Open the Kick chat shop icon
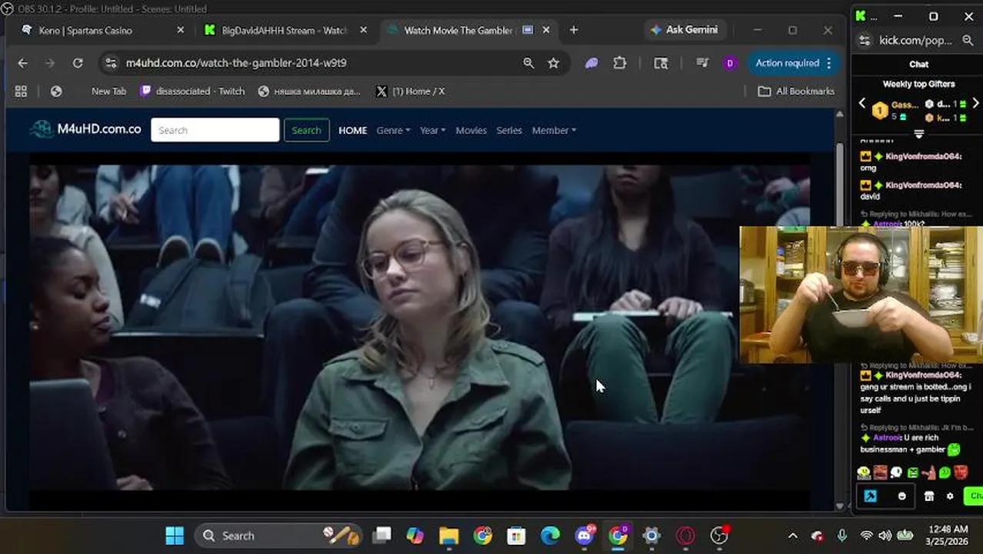Screen dimensions: 983x554 [929, 496]
